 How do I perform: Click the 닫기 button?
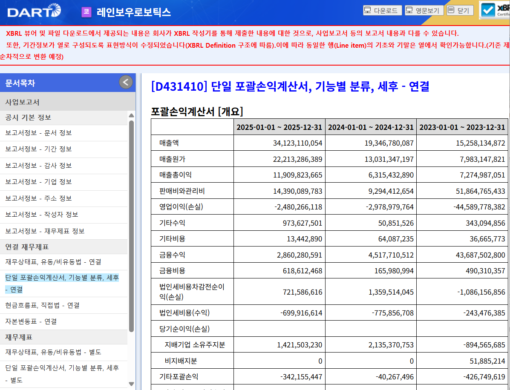[x=460, y=10]
